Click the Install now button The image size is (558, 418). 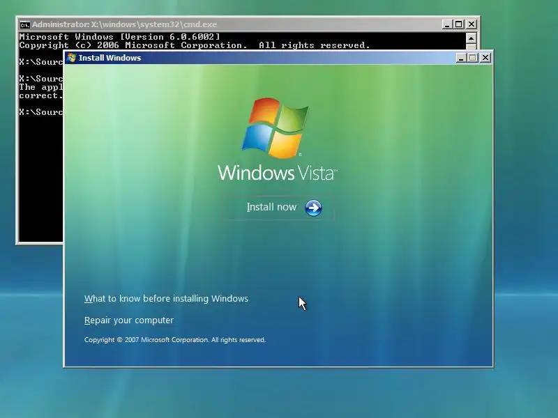[278, 208]
